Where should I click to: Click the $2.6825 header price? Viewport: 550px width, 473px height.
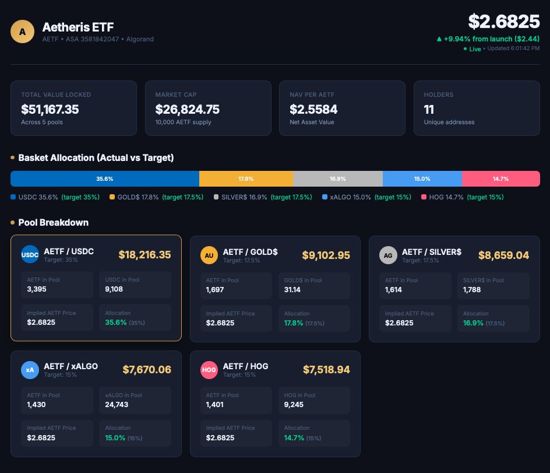[x=504, y=22]
